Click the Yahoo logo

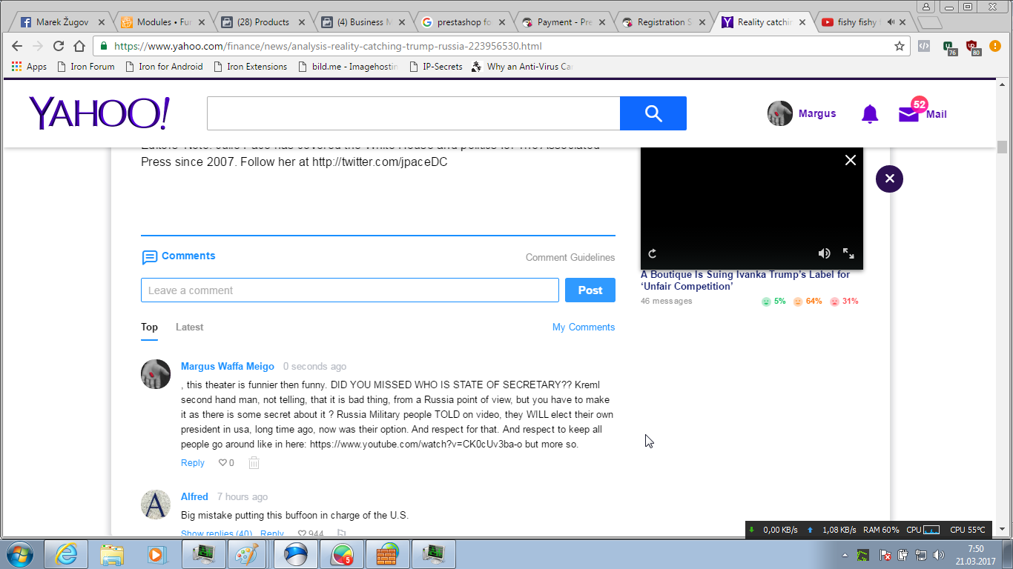coord(99,113)
